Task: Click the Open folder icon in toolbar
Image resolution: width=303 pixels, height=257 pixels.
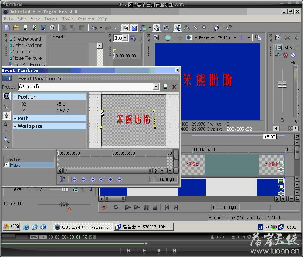Action: point(16,28)
